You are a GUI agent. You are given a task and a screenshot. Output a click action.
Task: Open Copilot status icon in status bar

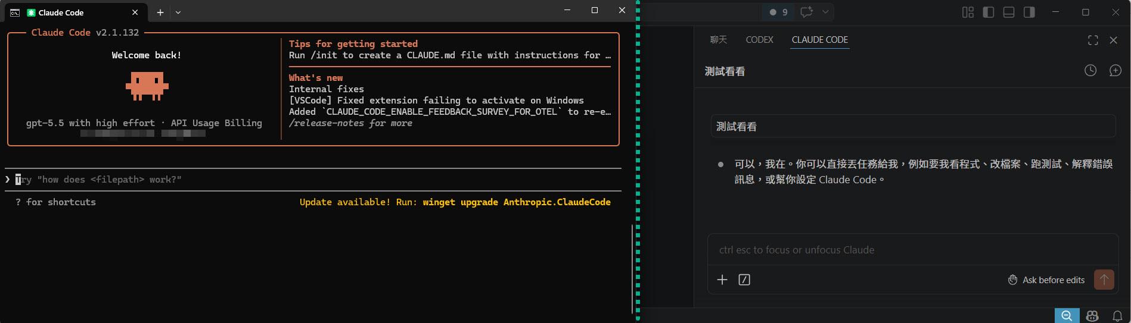(x=1092, y=316)
